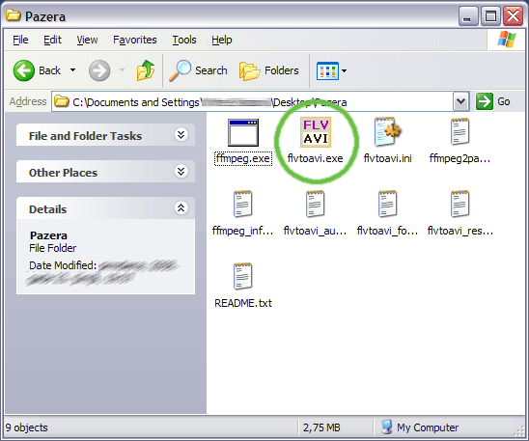Open the File menu

[x=20, y=40]
